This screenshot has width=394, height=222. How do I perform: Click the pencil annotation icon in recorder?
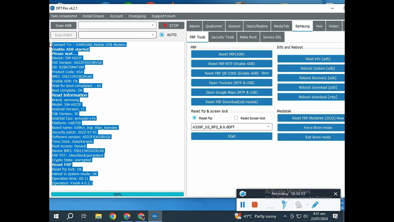315,205
